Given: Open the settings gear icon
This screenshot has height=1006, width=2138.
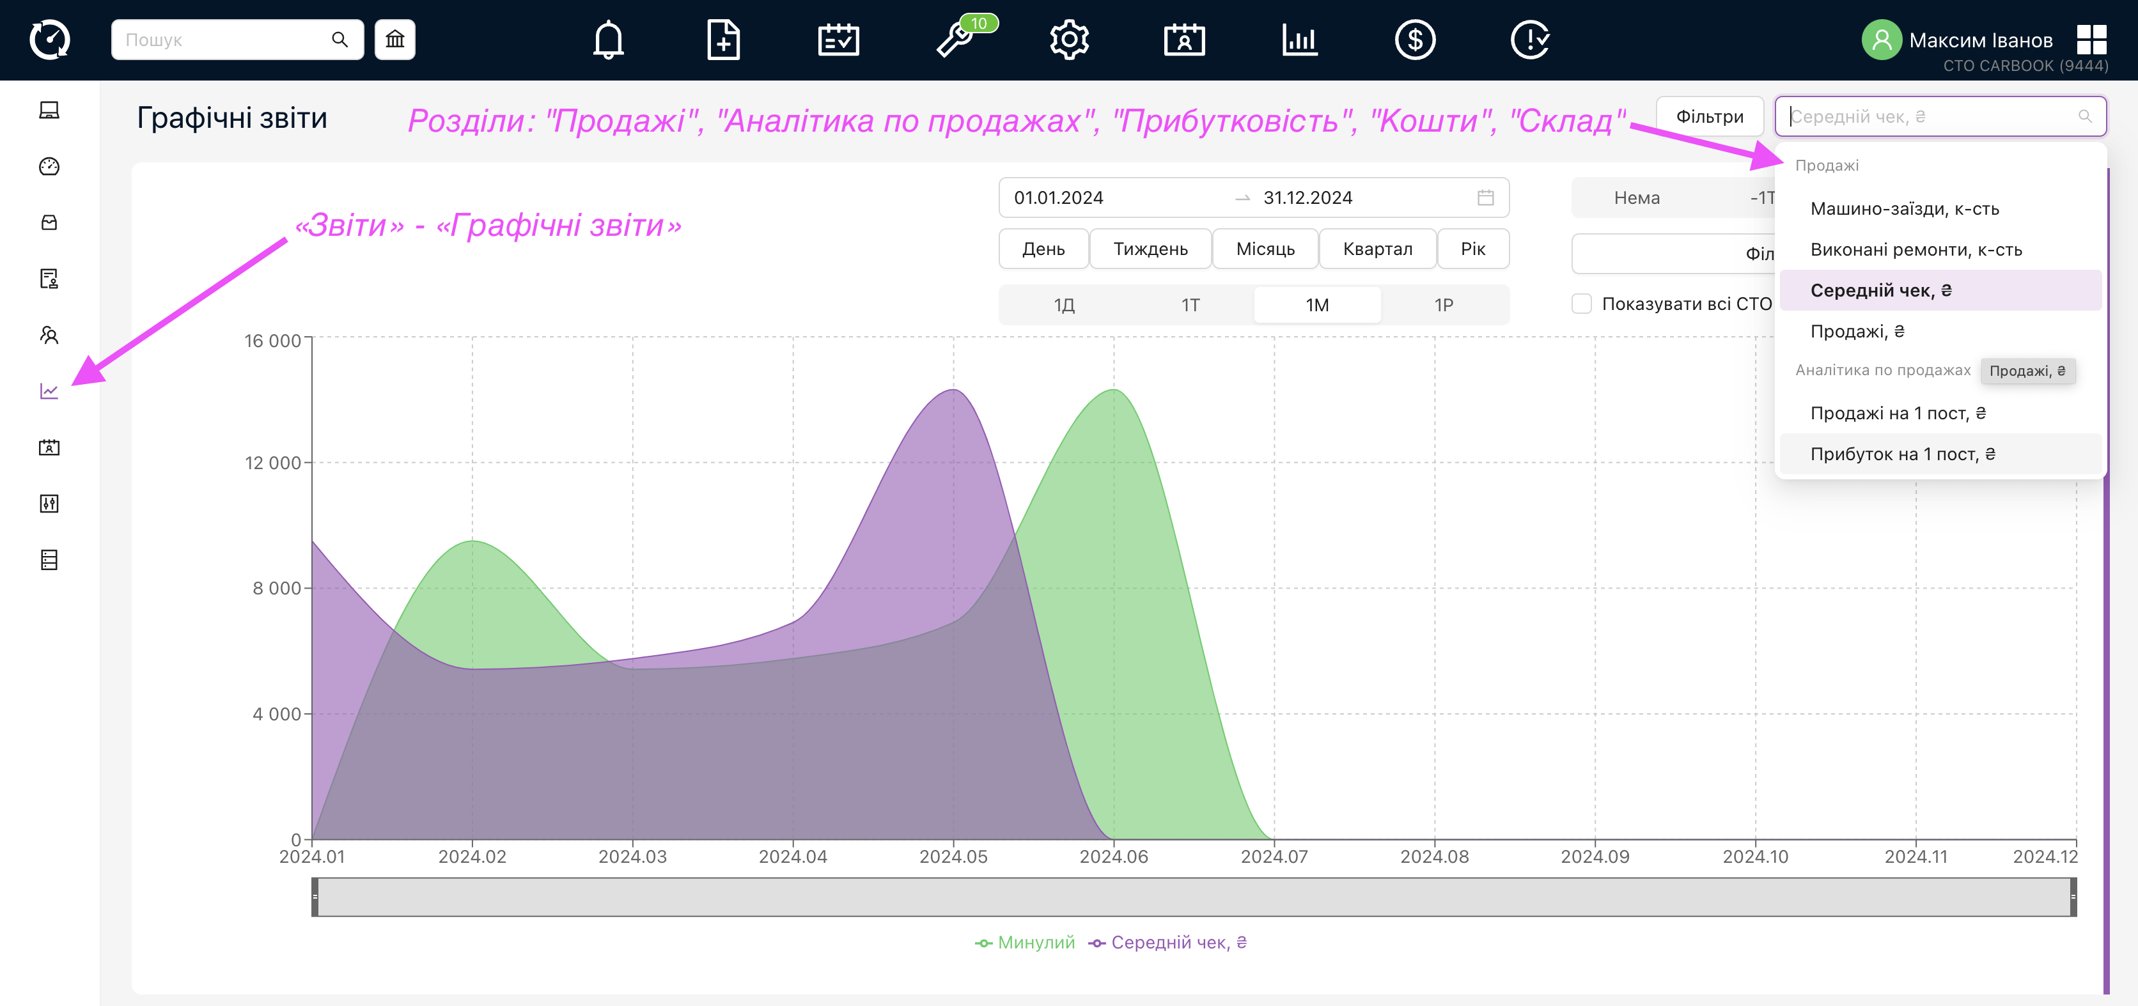Looking at the screenshot, I should coord(1069,39).
